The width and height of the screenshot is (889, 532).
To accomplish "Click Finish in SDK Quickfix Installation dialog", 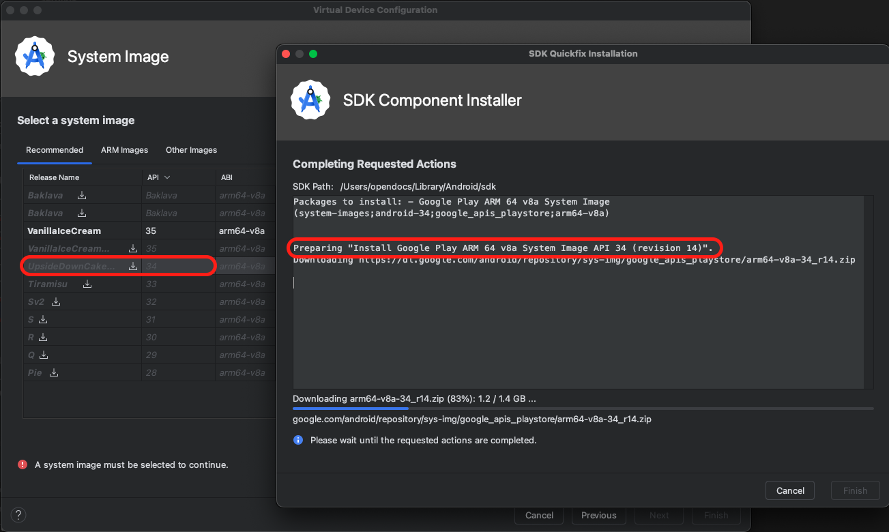I will point(855,490).
